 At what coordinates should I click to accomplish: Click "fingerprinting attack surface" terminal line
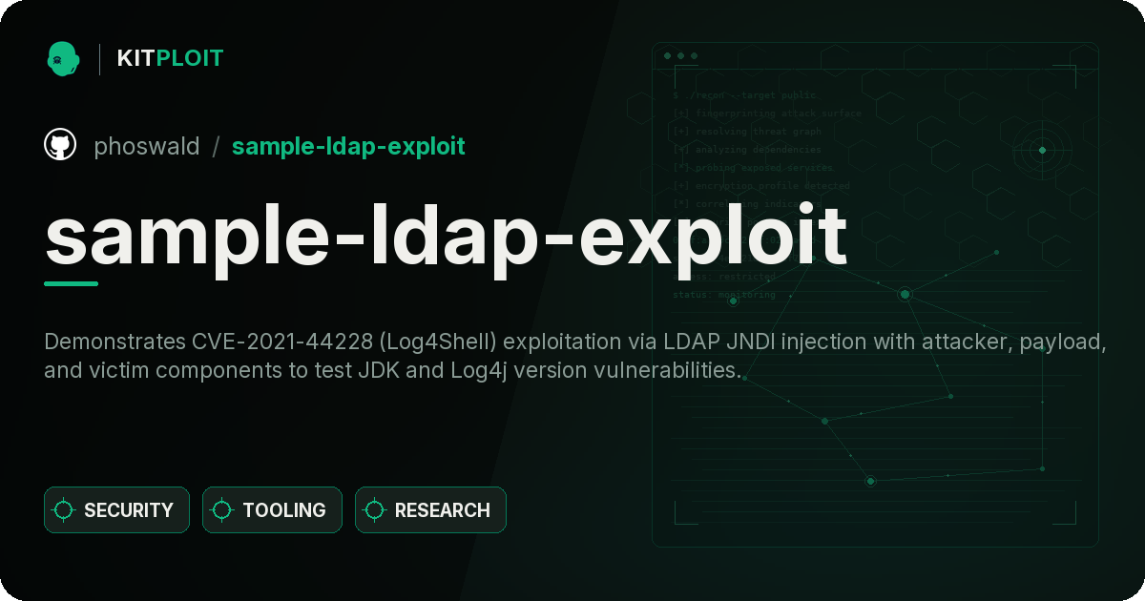(x=767, y=114)
